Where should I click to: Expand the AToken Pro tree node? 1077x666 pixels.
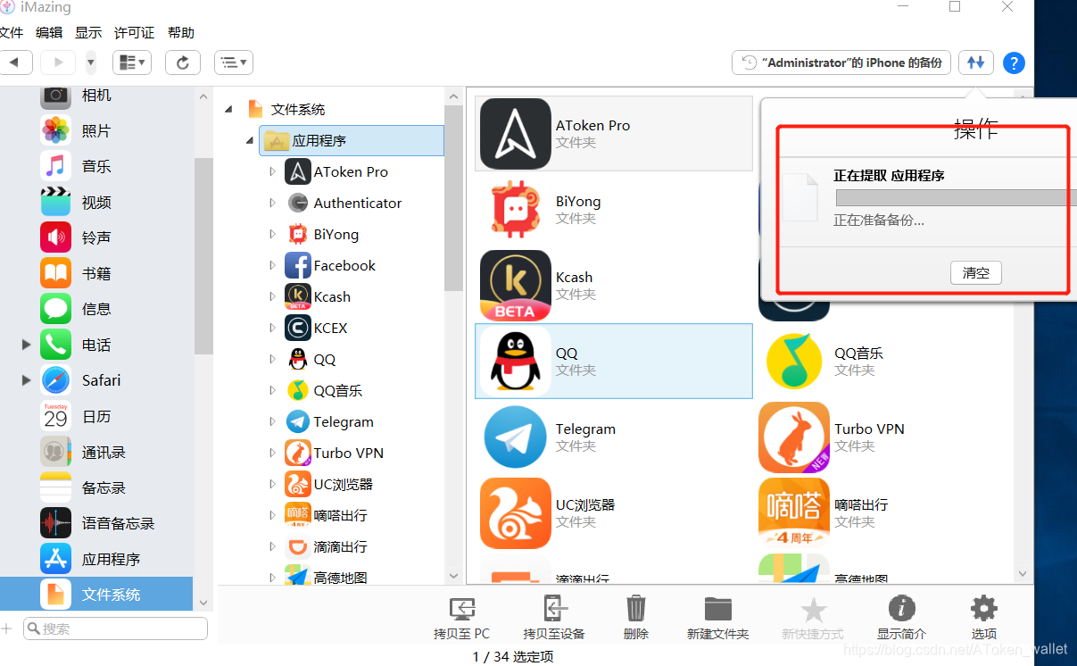coord(272,171)
